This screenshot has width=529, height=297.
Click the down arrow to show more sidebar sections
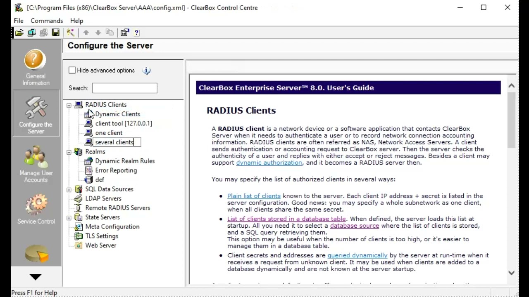tap(36, 277)
